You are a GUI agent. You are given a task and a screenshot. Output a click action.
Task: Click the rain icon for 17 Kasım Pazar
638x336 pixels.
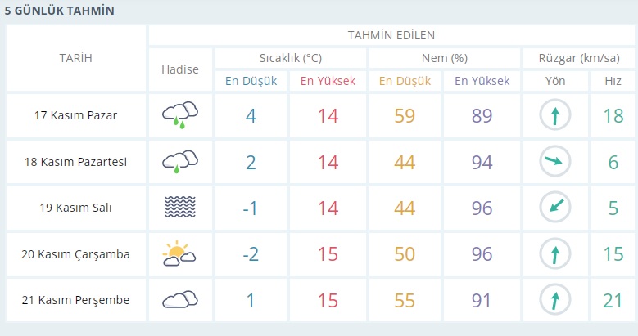tap(180, 115)
